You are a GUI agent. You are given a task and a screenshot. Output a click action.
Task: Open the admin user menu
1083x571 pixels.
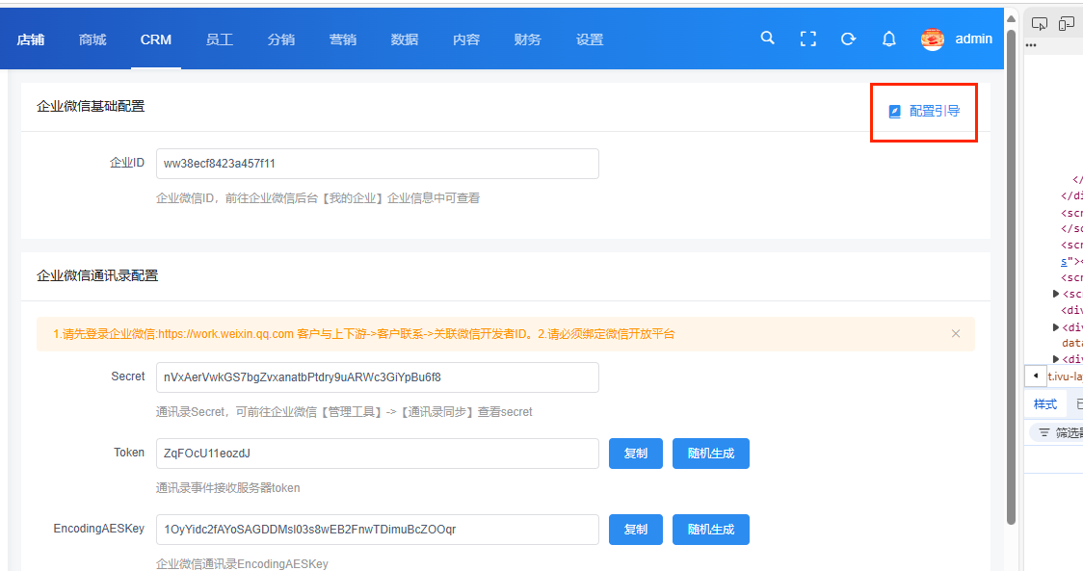973,39
